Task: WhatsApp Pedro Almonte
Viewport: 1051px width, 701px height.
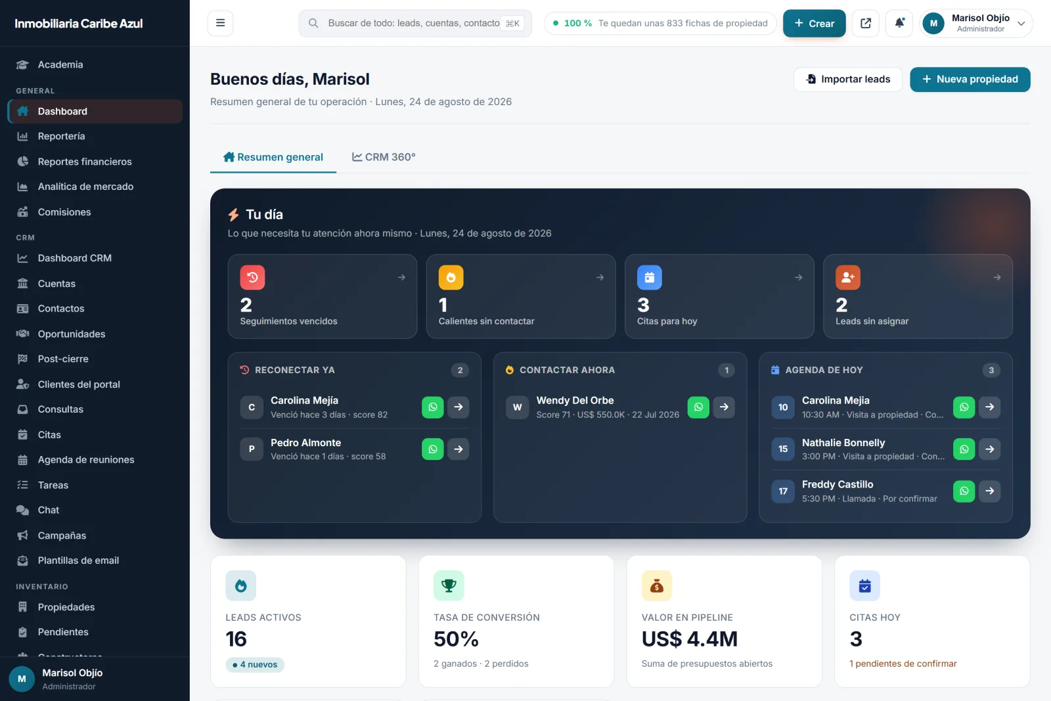Action: pos(433,449)
